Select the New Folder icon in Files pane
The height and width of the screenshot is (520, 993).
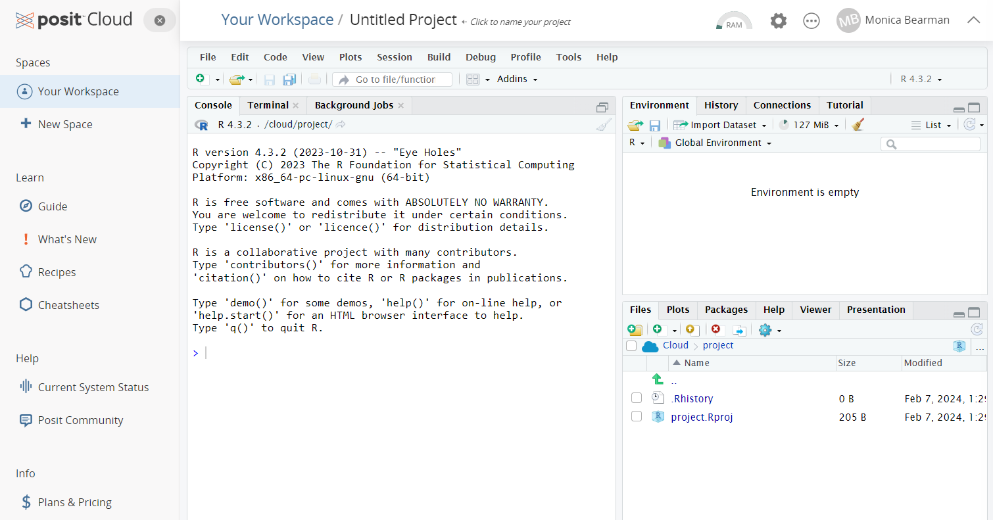click(x=634, y=329)
